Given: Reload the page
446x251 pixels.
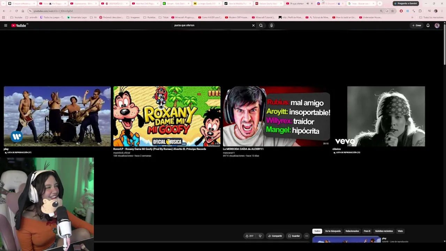Looking at the screenshot, I should (16, 11).
